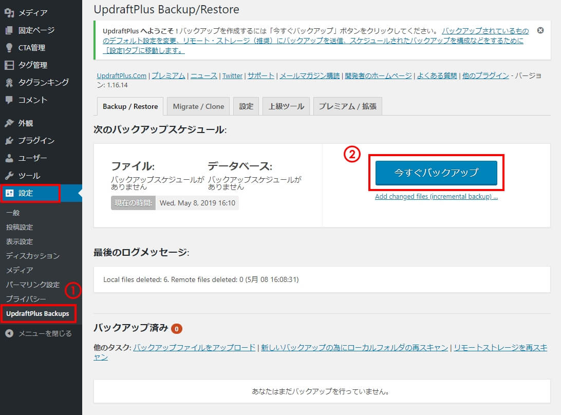Click the リモートストレージを再スキャン link
The height and width of the screenshot is (415, 561).
pyautogui.click(x=500, y=347)
